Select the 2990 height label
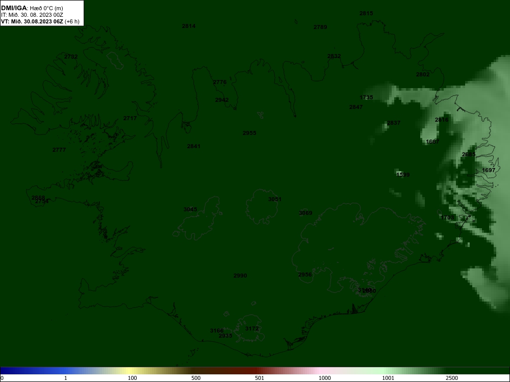 (x=240, y=276)
